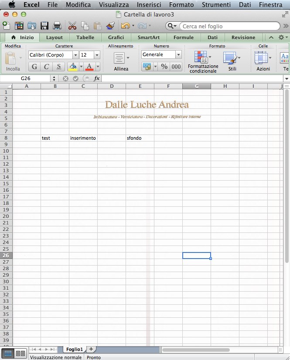This screenshot has height=360, width=290.
Task: Open the Generale number format dropdown
Action: [x=178, y=55]
